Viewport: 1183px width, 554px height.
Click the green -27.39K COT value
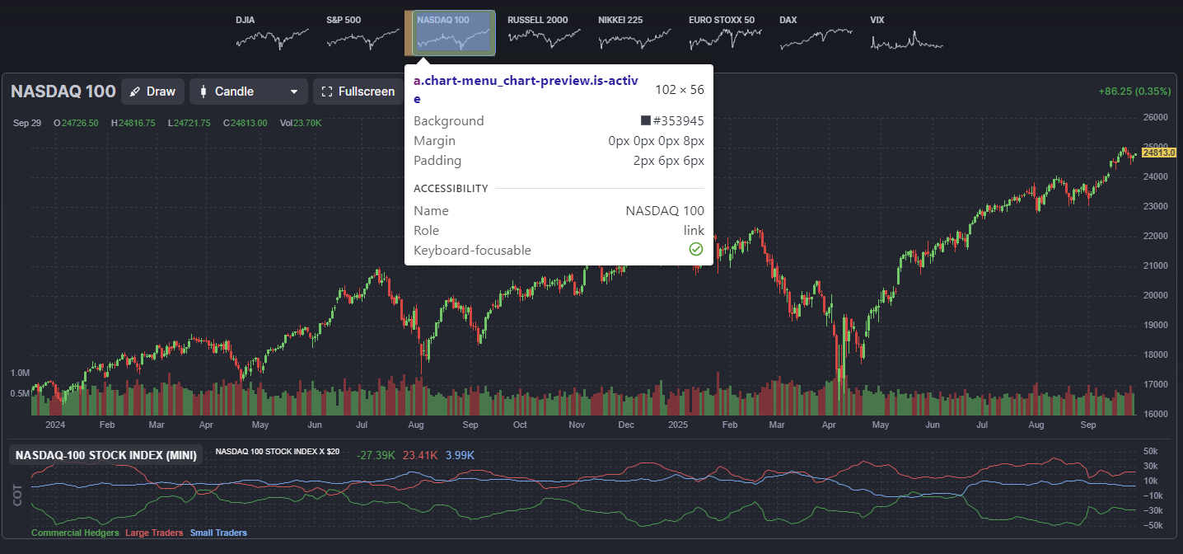click(x=376, y=455)
